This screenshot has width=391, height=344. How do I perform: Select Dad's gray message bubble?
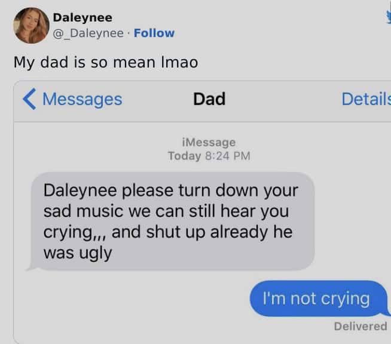170,221
